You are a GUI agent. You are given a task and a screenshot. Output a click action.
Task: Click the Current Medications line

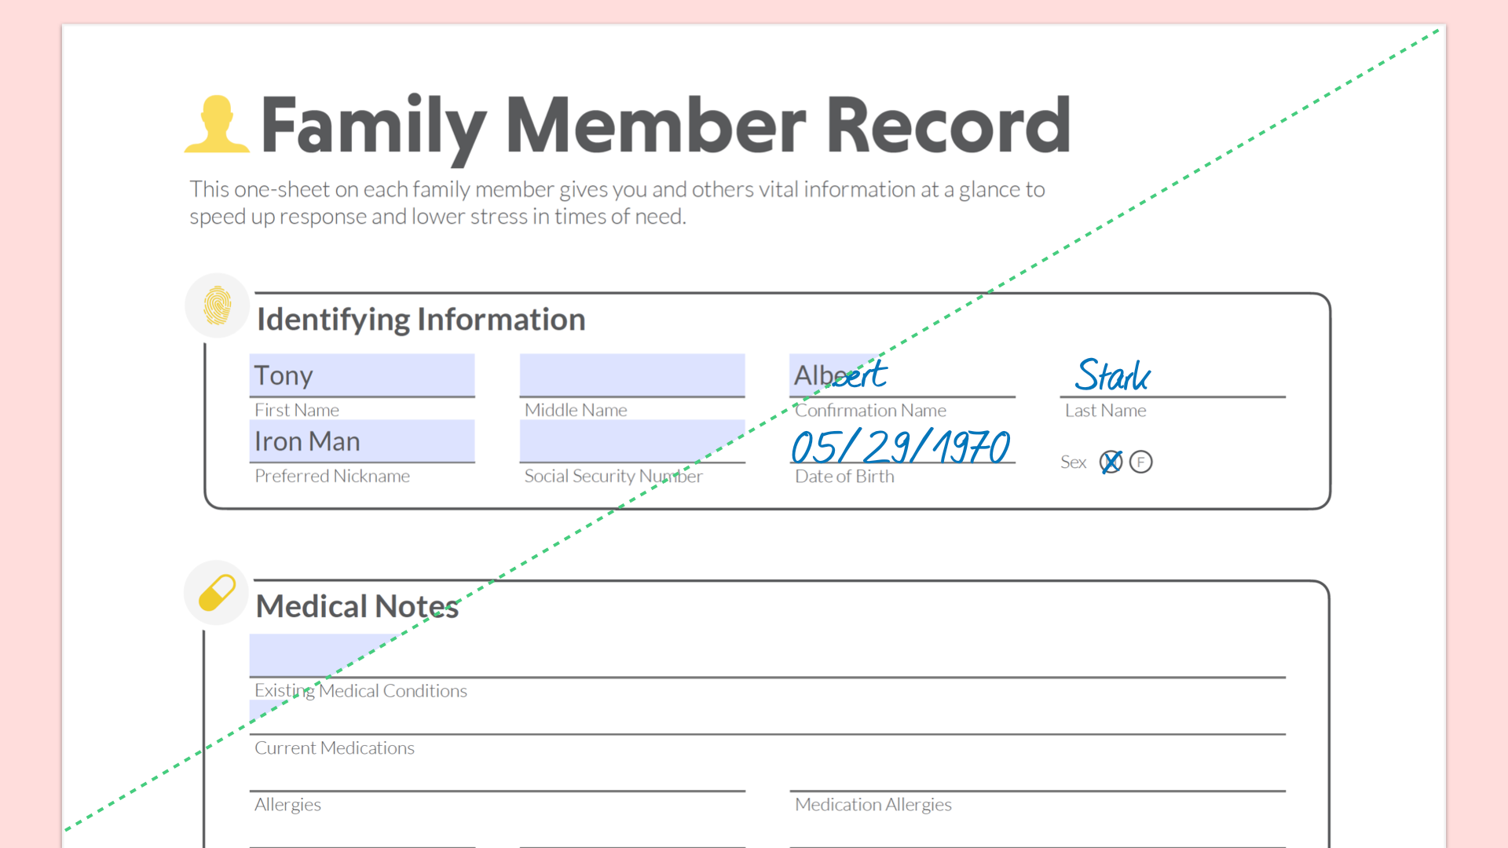(x=767, y=716)
